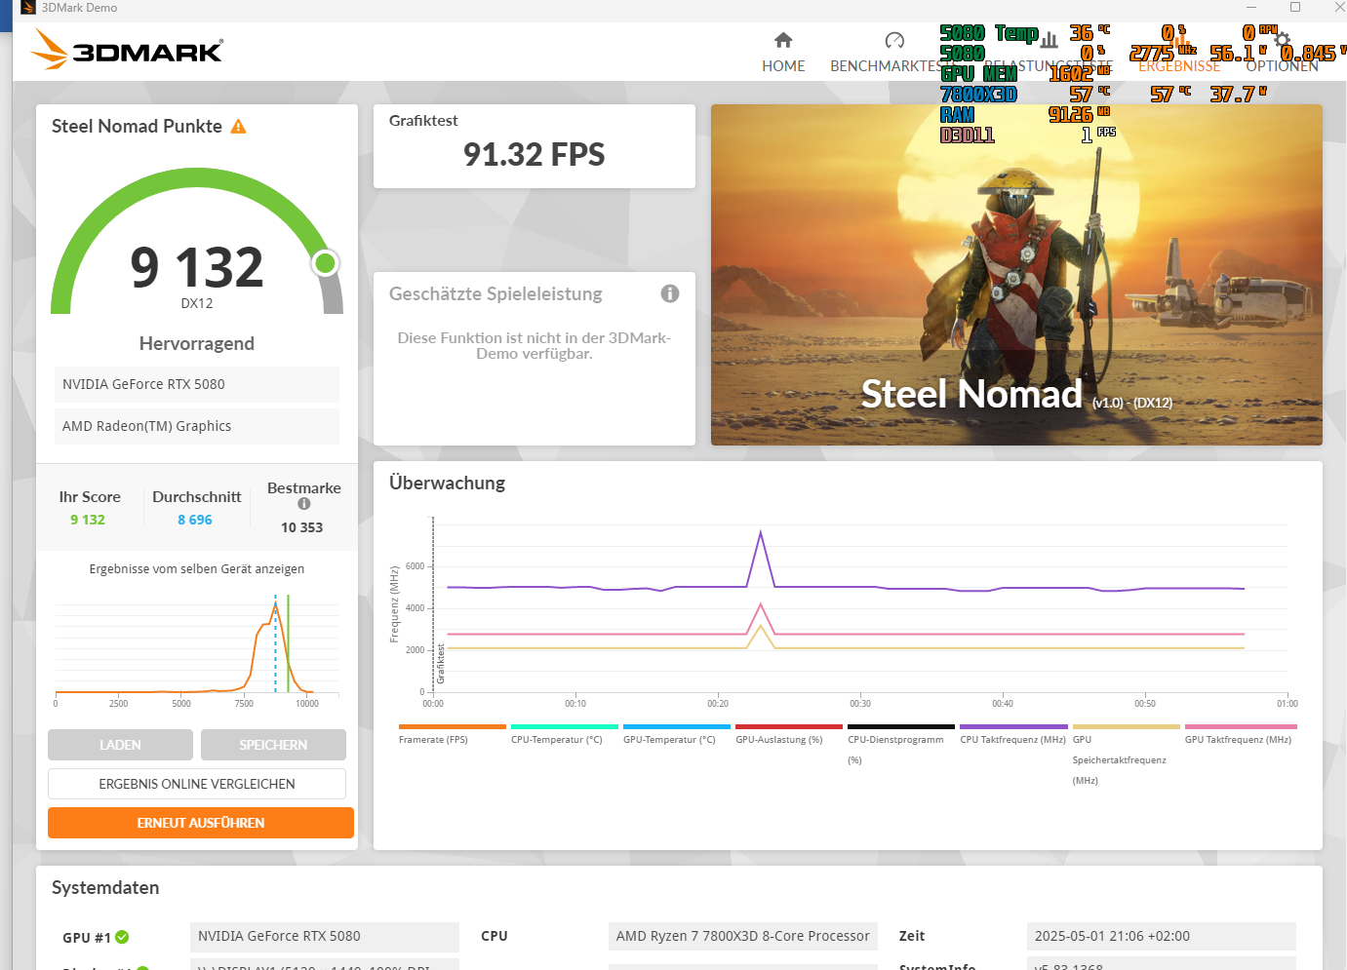This screenshot has width=1347, height=970.
Task: Click the warning triangle beside Steel Nomad Punkte
Action: tap(238, 127)
